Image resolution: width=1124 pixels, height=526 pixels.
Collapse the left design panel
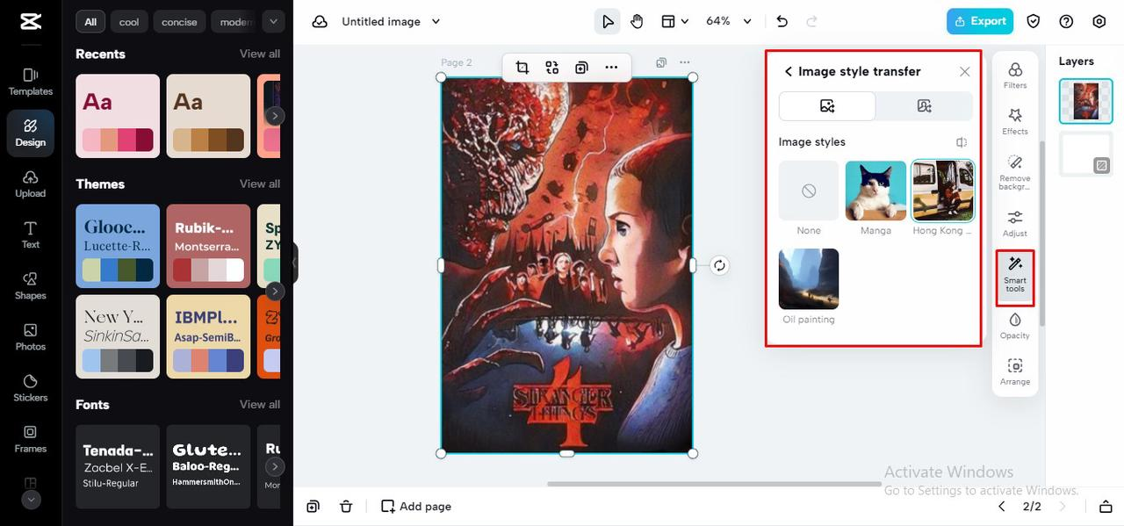pyautogui.click(x=295, y=263)
